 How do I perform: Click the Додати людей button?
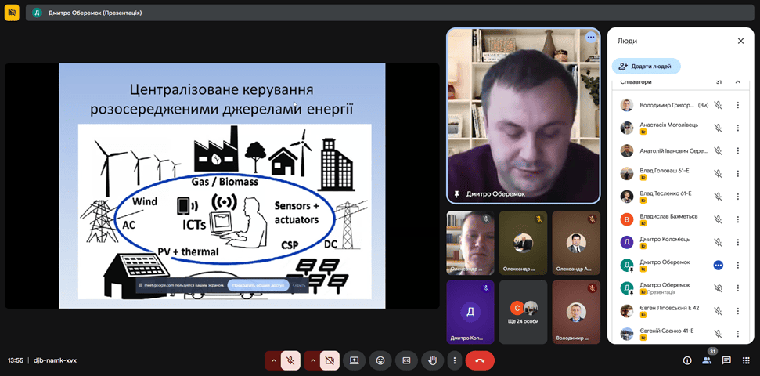(x=647, y=67)
